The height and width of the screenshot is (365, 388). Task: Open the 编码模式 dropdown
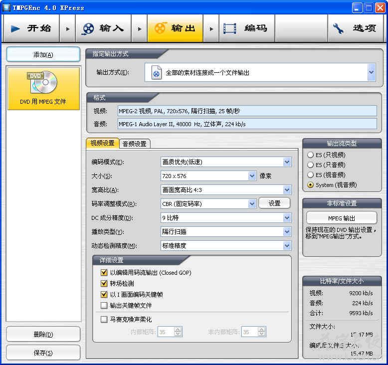click(287, 162)
